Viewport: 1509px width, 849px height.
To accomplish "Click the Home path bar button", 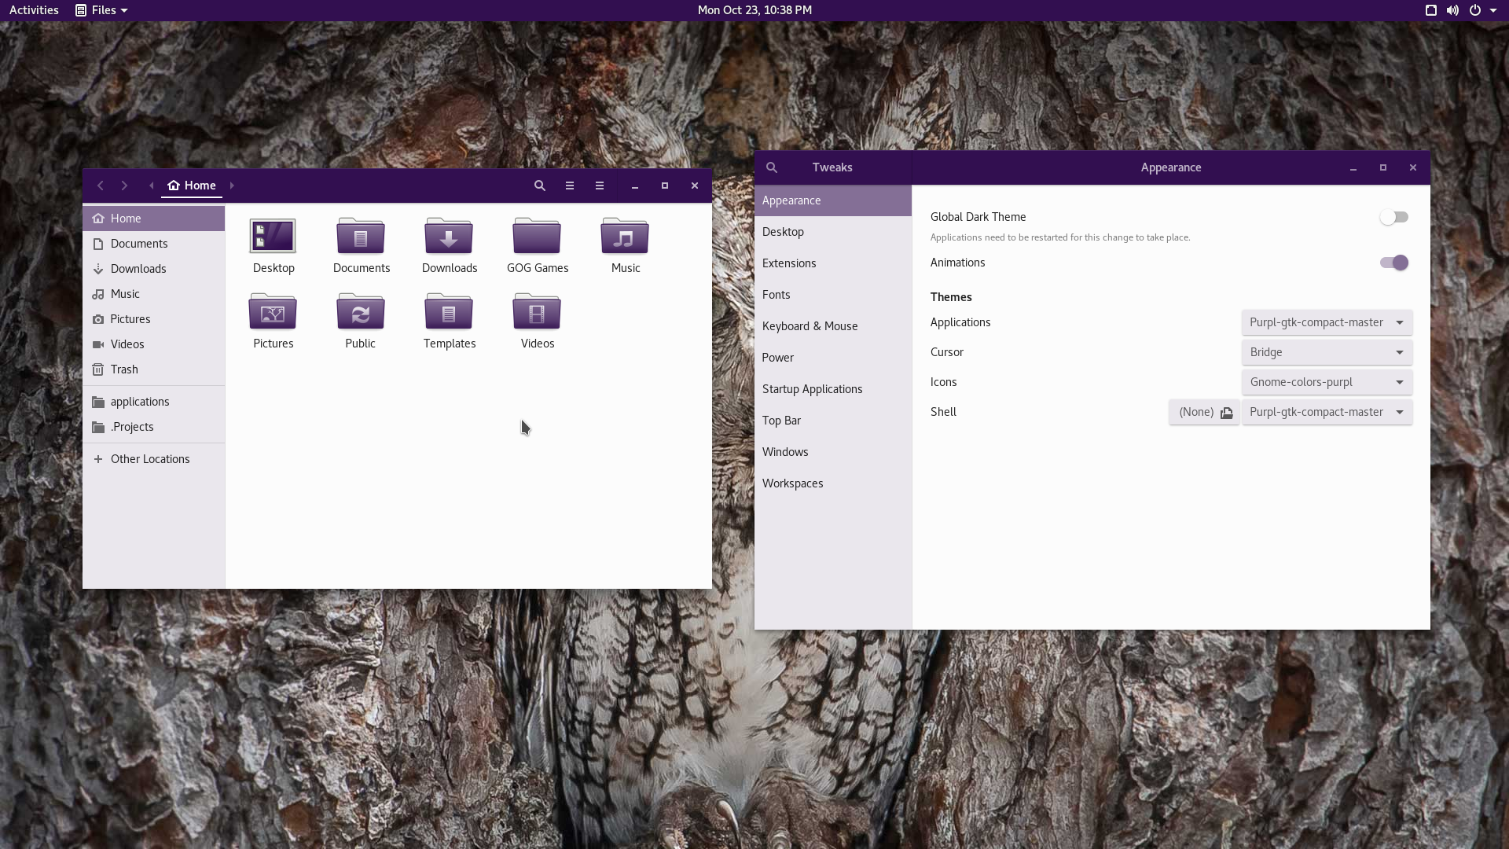I will [x=192, y=186].
